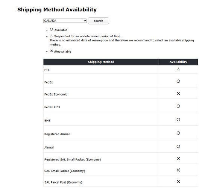Click the legend X Unavailable icon

pos(52,51)
